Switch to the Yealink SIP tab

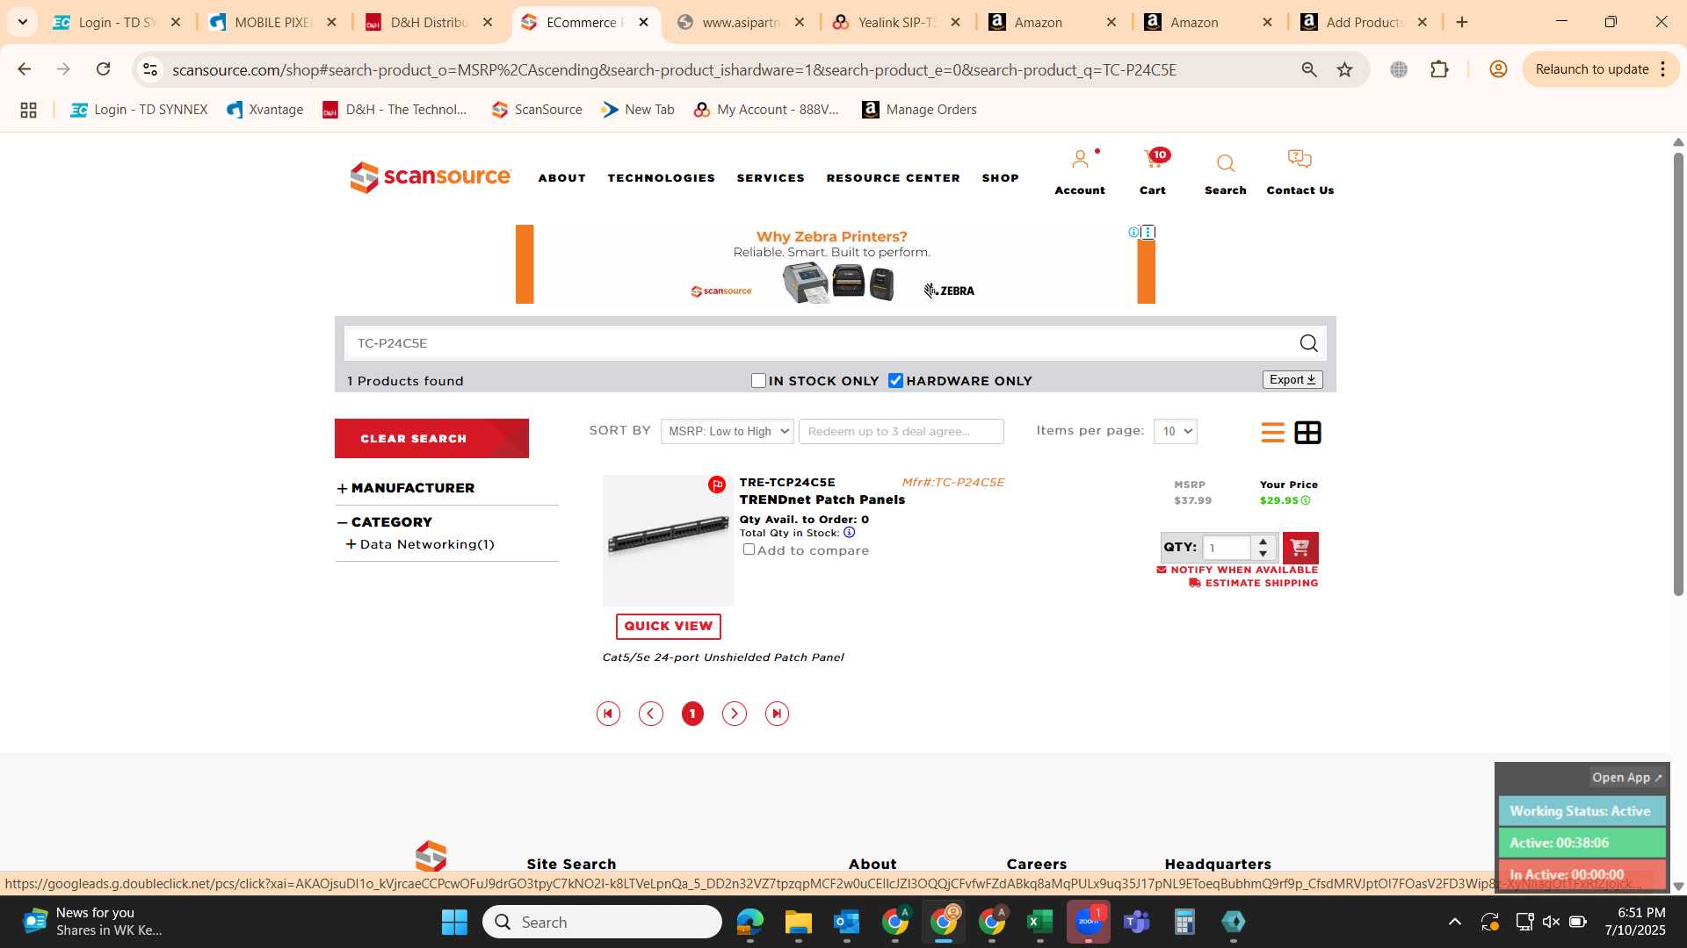pyautogui.click(x=897, y=23)
